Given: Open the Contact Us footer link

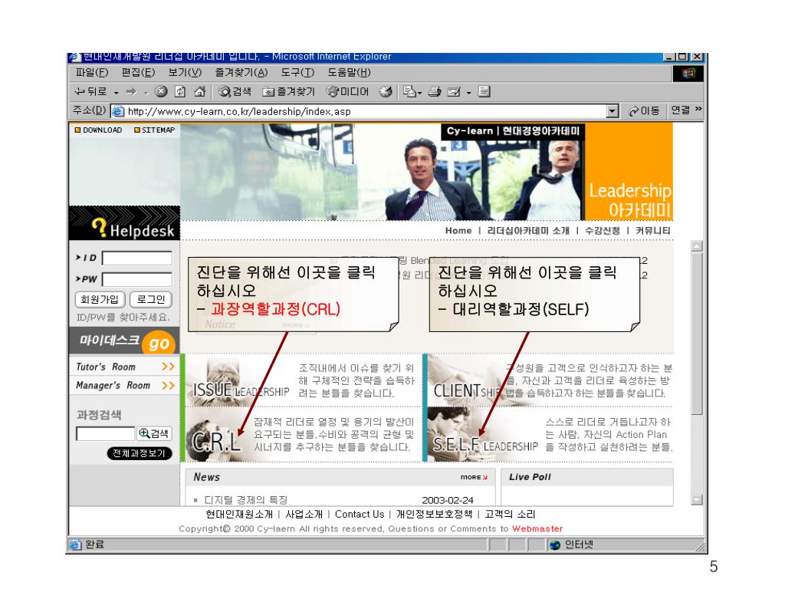Looking at the screenshot, I should tap(360, 515).
